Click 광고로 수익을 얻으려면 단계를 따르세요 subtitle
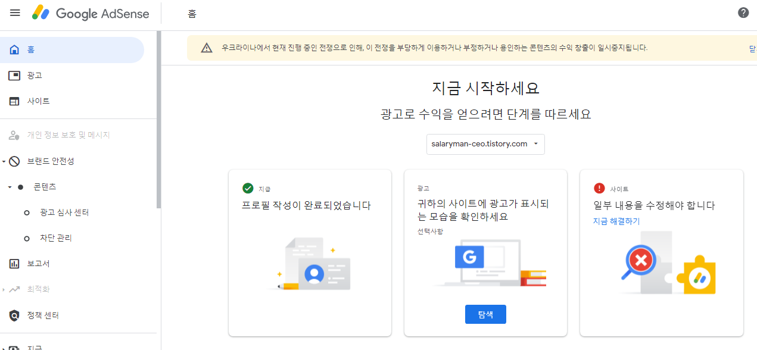 [x=485, y=114]
